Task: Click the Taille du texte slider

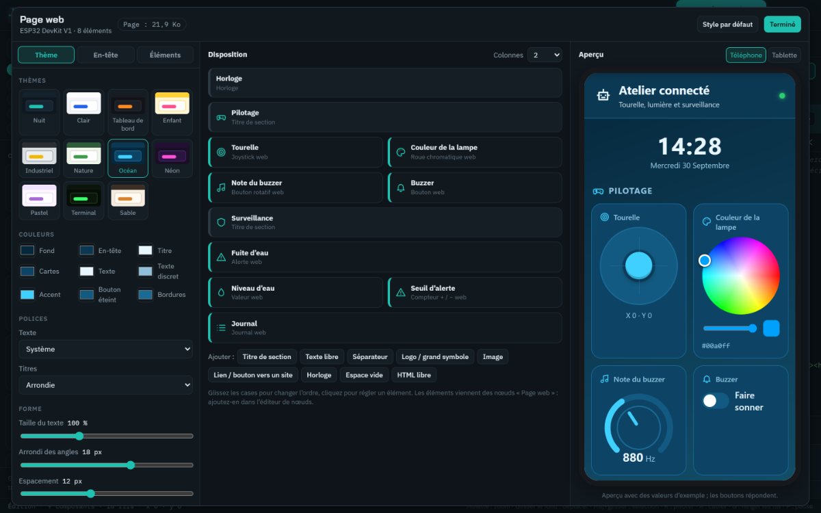Action: 106,436
